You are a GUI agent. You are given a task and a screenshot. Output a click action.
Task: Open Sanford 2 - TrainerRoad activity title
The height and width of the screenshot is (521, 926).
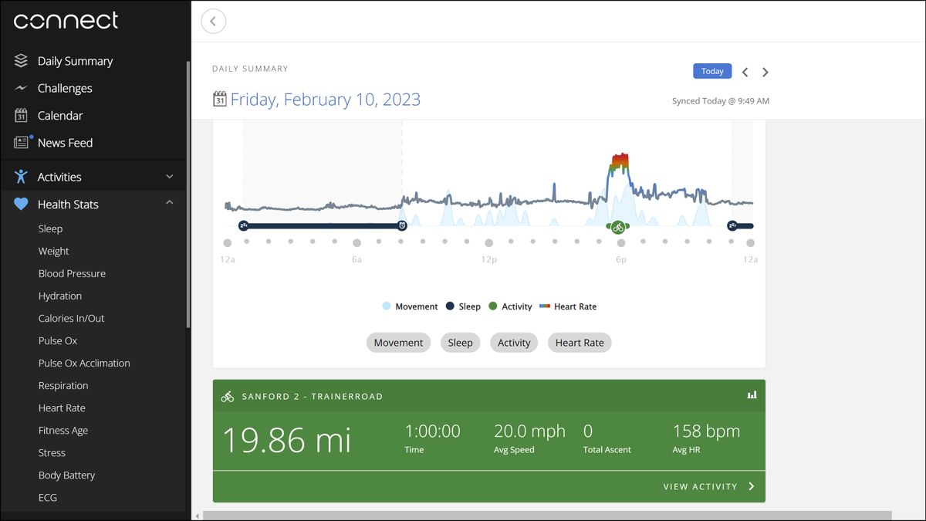313,397
